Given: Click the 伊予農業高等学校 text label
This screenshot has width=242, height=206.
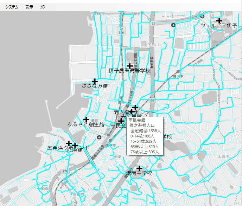Looking at the screenshot, I should click(129, 71).
